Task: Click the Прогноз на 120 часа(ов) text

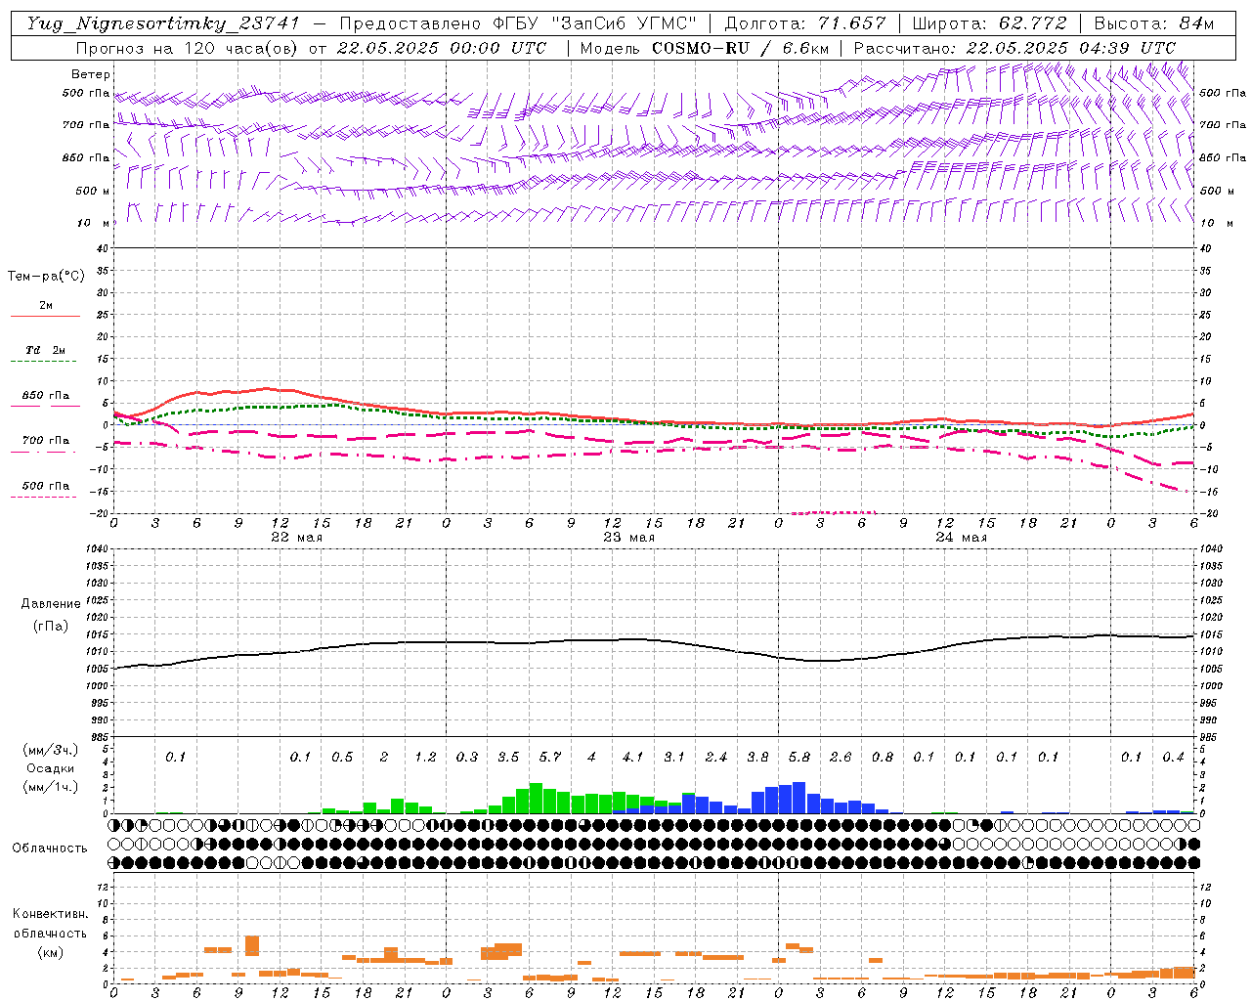Action: (x=188, y=48)
